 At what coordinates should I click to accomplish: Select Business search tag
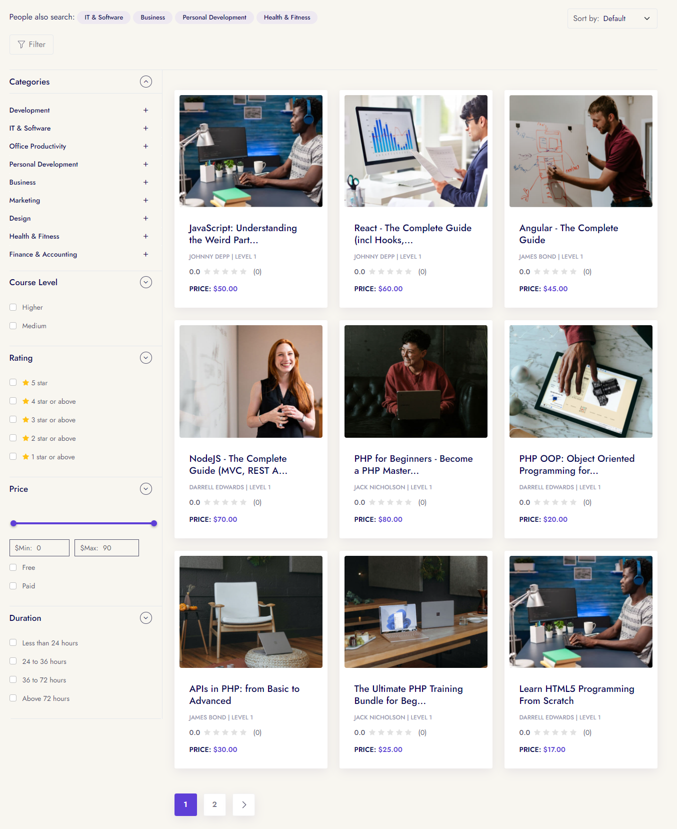pos(152,18)
